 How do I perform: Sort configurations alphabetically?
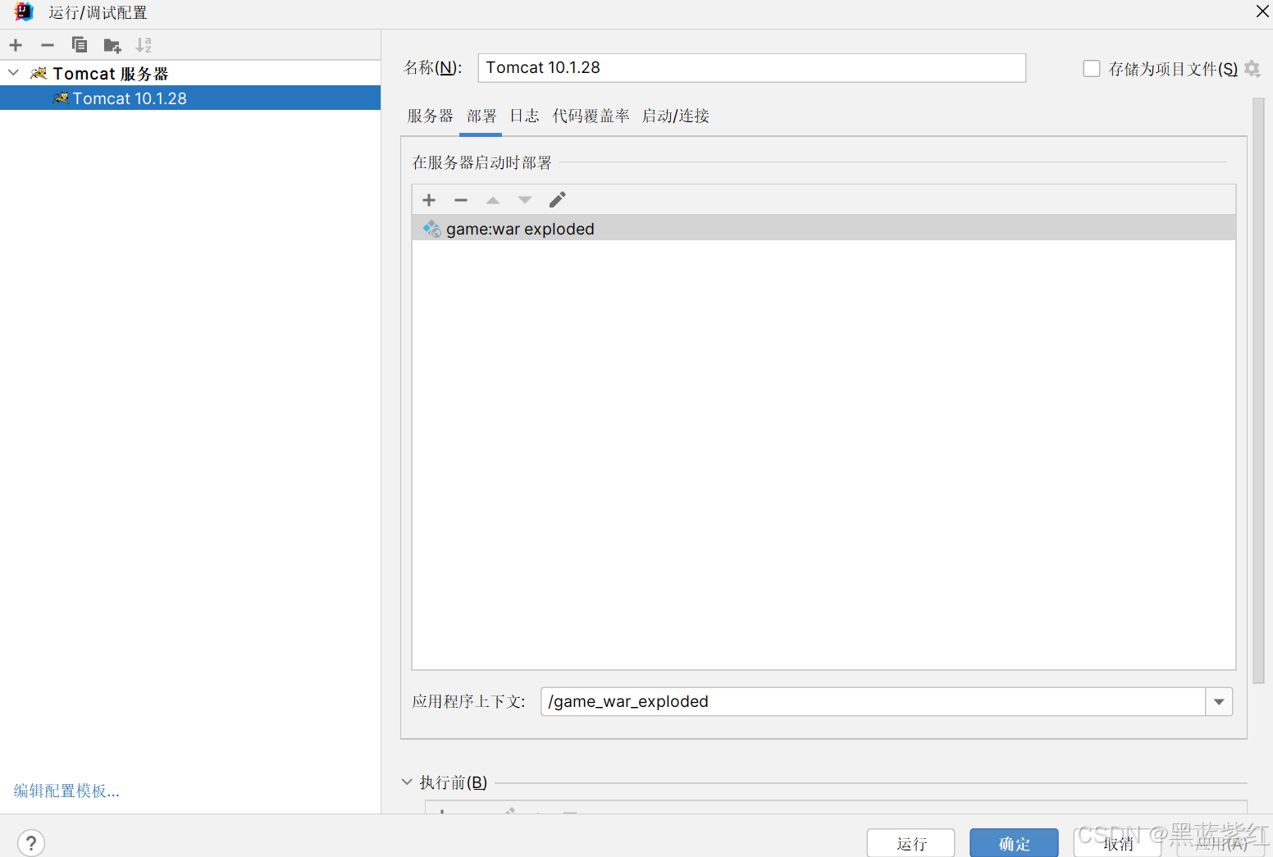point(144,45)
